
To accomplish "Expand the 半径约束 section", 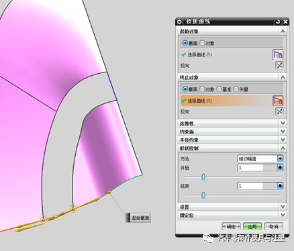I will [283, 140].
